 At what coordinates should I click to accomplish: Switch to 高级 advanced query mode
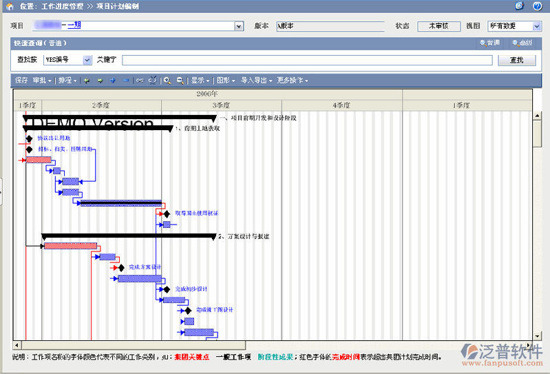[522, 43]
